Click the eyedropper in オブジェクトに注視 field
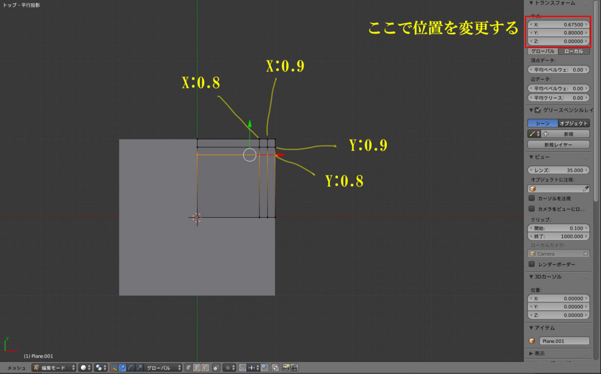 coord(586,188)
